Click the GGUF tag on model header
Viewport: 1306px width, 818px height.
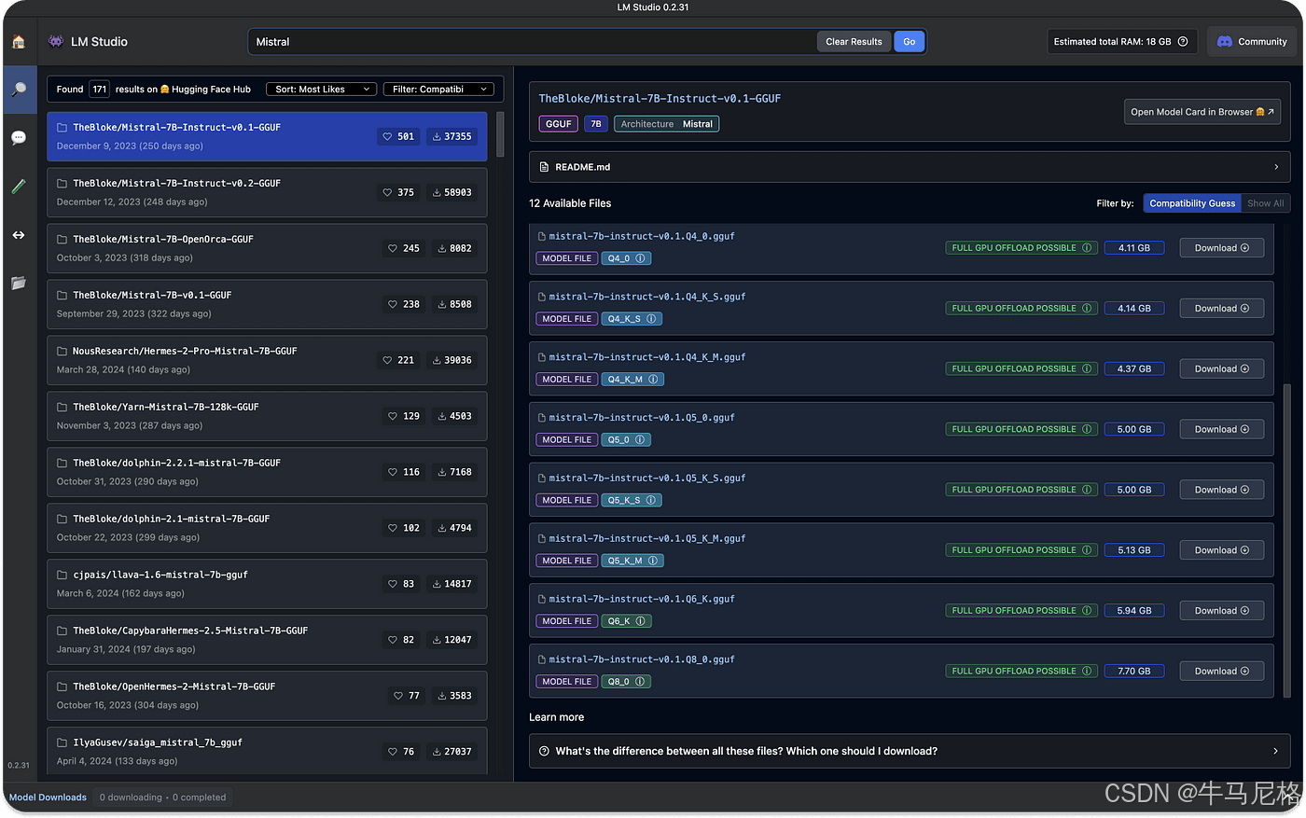point(558,124)
